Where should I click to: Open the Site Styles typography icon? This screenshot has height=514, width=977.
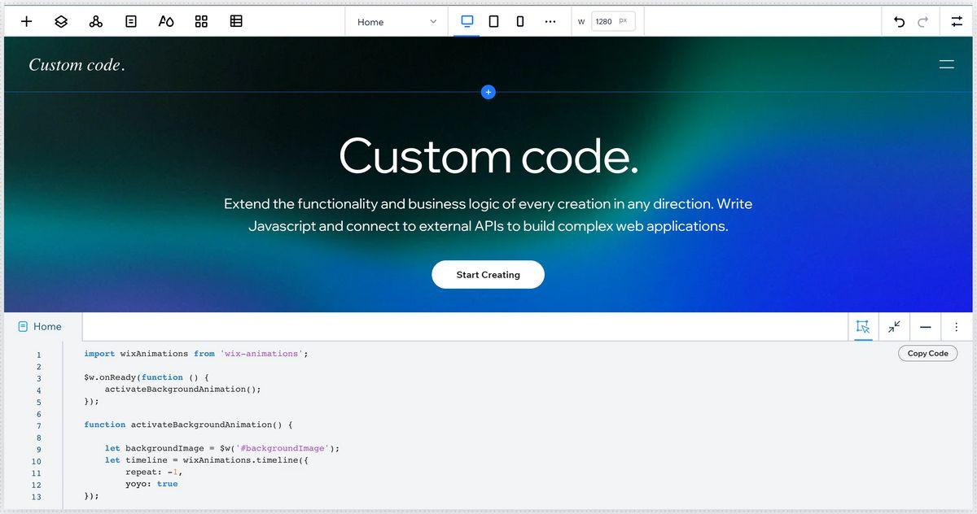[x=165, y=22]
